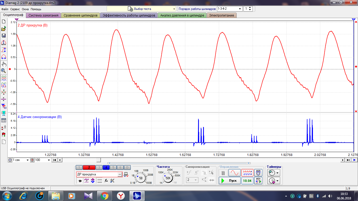The height and width of the screenshot is (201, 358).
Task: Click the filter funnel icon in left toolbar
Action: point(4,106)
